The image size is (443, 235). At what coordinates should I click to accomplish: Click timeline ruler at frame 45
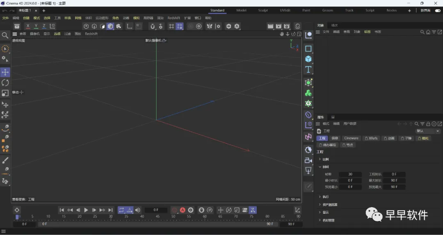point(158,217)
